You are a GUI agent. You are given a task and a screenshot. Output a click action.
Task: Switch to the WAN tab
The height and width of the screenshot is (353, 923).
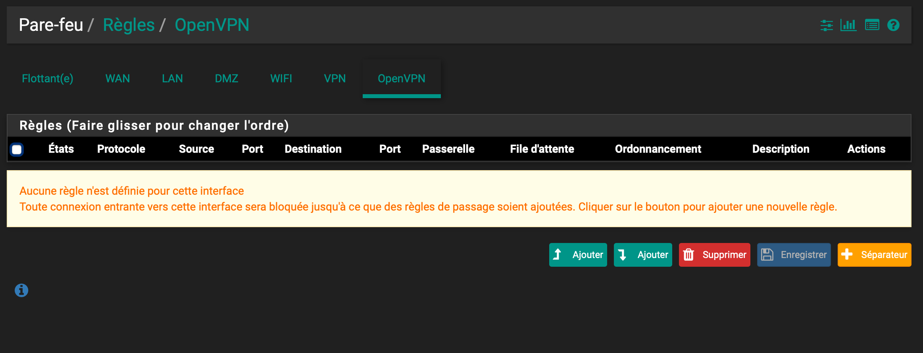point(117,78)
